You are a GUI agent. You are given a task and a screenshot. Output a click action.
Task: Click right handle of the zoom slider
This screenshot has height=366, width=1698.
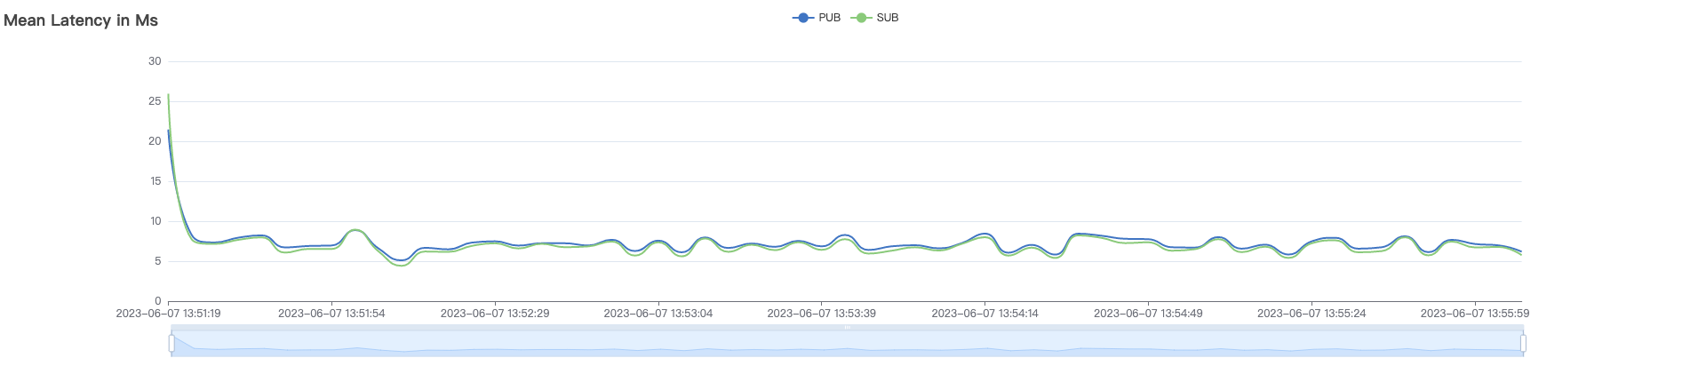(1523, 343)
